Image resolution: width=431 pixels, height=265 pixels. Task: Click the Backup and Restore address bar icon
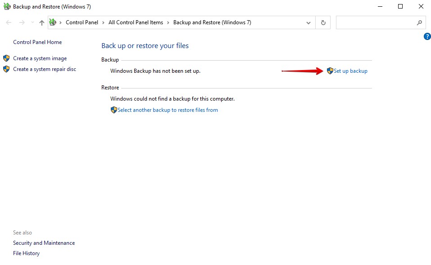(x=53, y=22)
